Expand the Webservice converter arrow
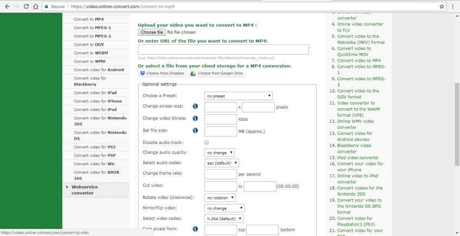Viewport: 460px width, 236px height. click(x=67, y=187)
